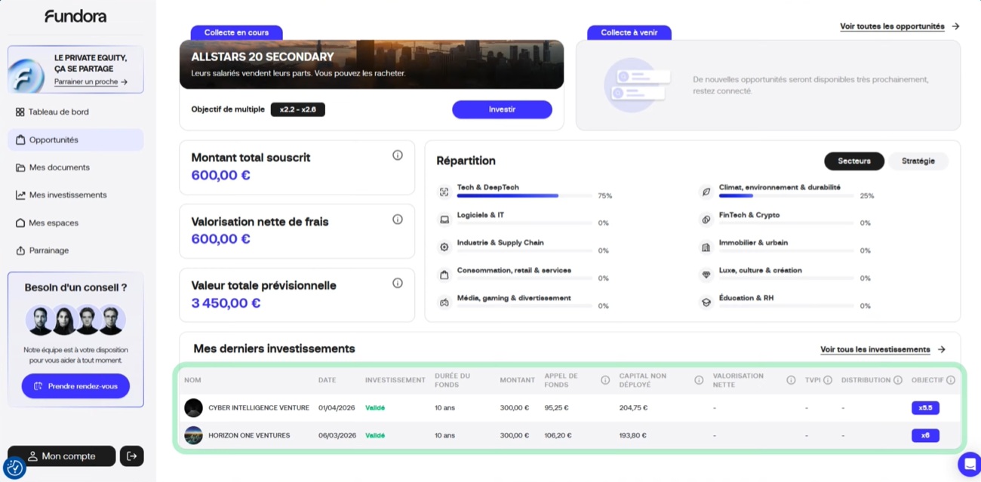This screenshot has width=981, height=482.
Task: Click HORIZON ONE VENTURES name
Action: (249, 435)
